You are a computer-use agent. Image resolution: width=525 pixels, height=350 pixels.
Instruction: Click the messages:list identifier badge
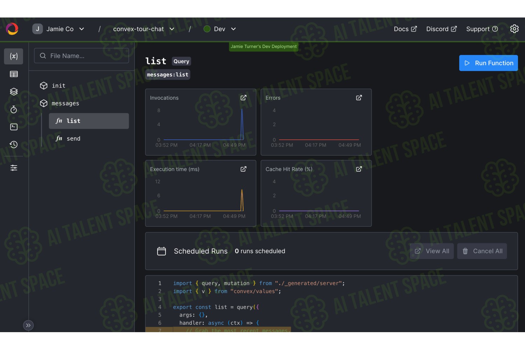tap(168, 75)
